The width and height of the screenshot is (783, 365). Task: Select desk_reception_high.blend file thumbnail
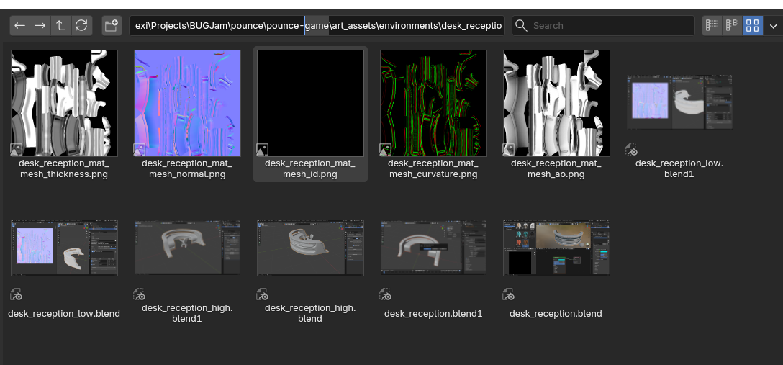point(310,248)
